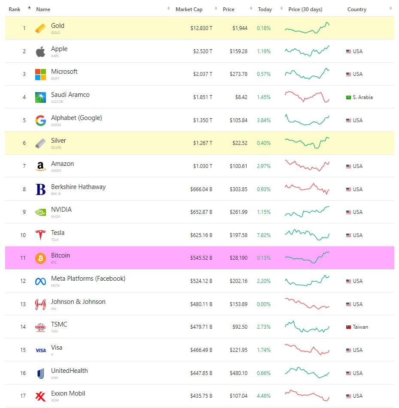Sort table by Today column arrows
The height and width of the screenshot is (408, 399).
(281, 8)
